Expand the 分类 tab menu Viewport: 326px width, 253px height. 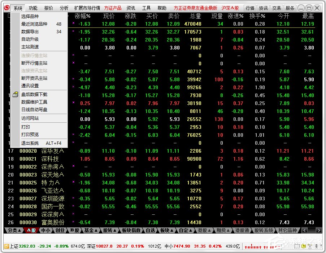tap(14, 230)
